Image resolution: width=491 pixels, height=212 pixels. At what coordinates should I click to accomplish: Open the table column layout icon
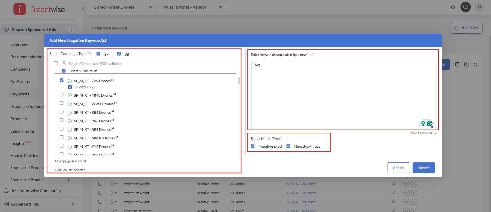pos(457,64)
